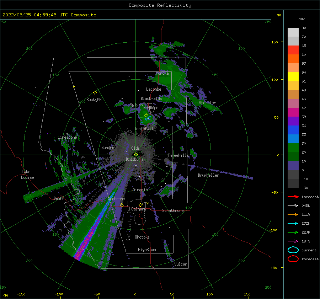Screen dimensions: 320x299
Task: Click the Drumheller city label
Action: pyautogui.click(x=208, y=175)
